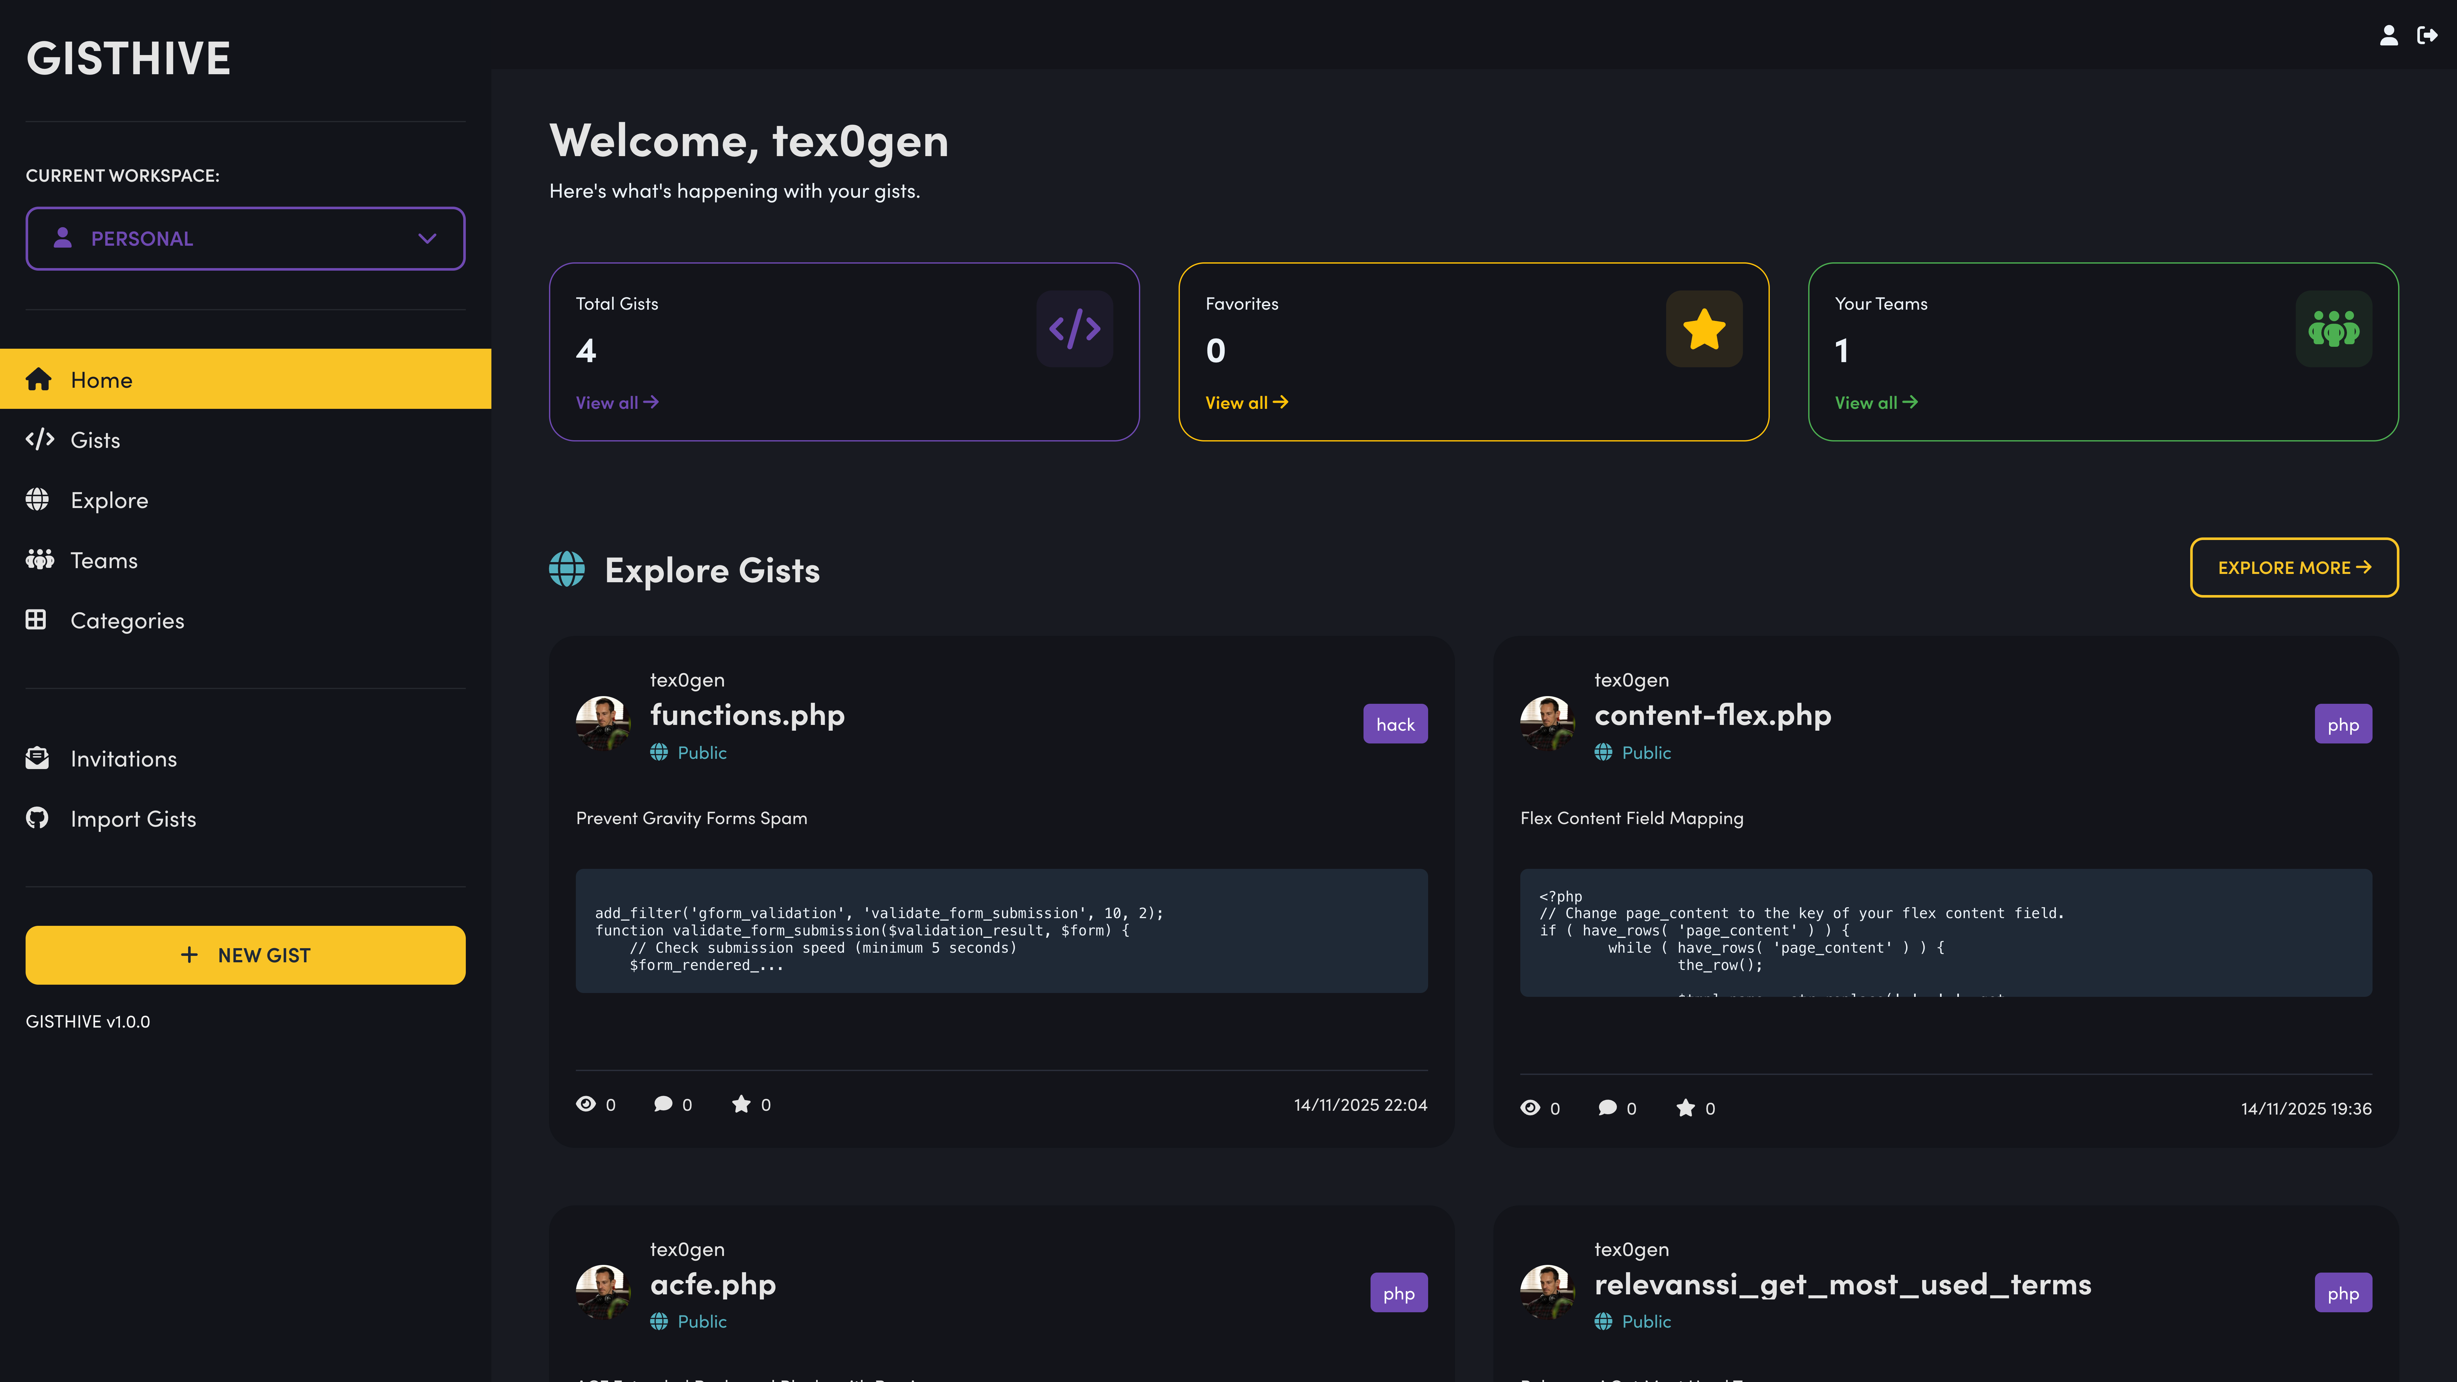Image resolution: width=2457 pixels, height=1382 pixels.
Task: Click the envelope icon beside Invitations
Action: tap(37, 758)
